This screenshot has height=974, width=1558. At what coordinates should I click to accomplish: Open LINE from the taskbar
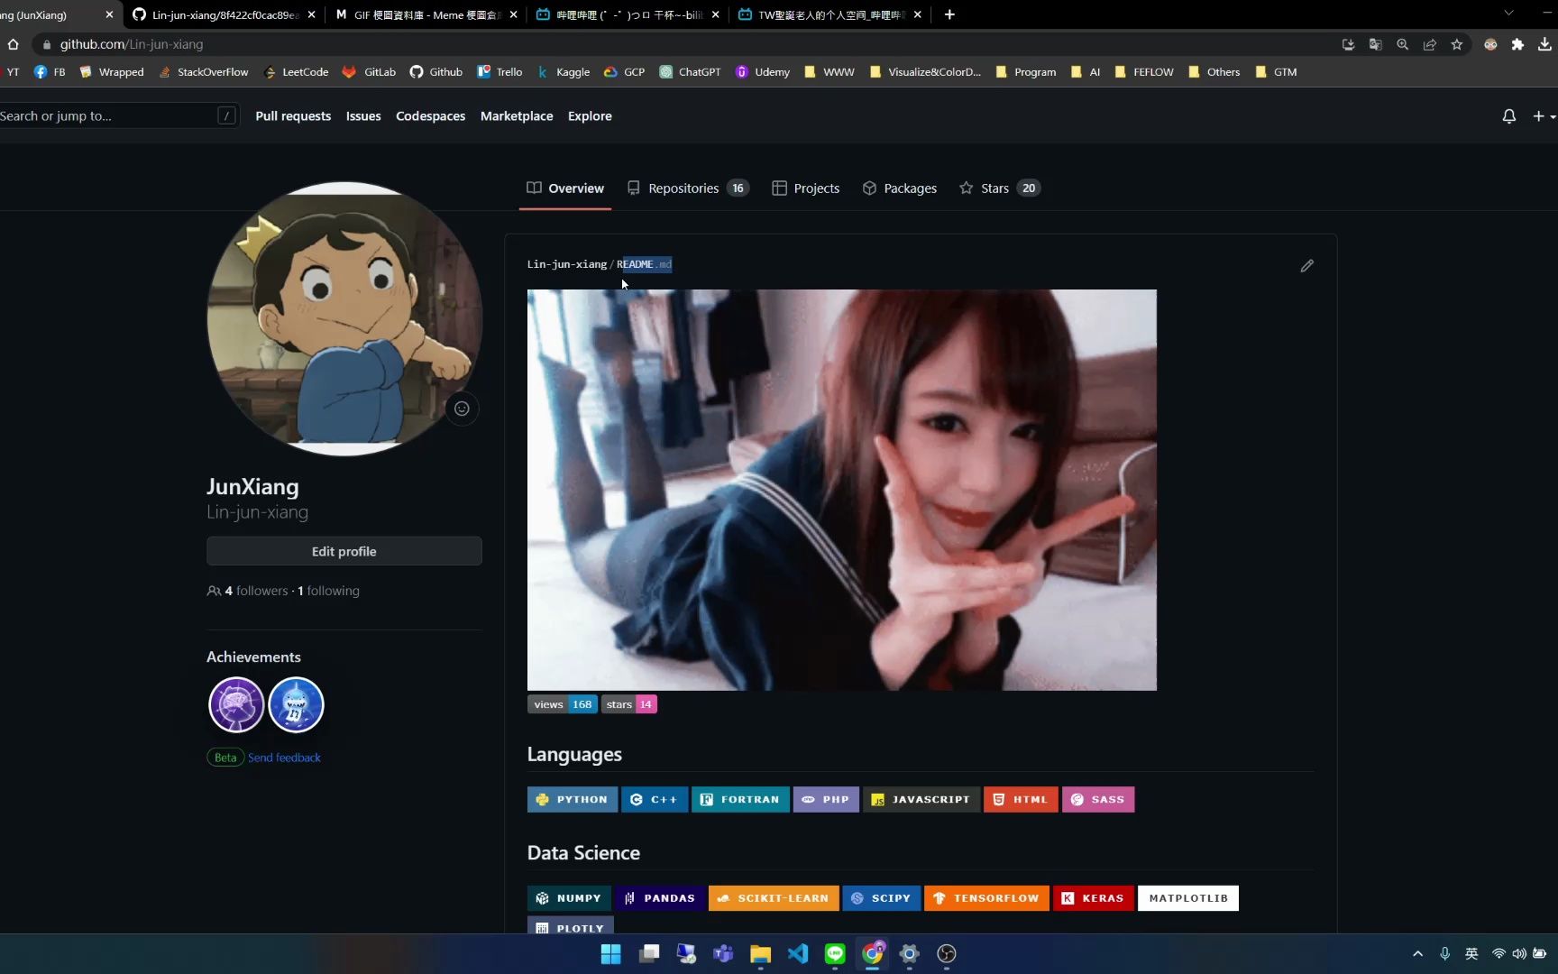pos(834,953)
